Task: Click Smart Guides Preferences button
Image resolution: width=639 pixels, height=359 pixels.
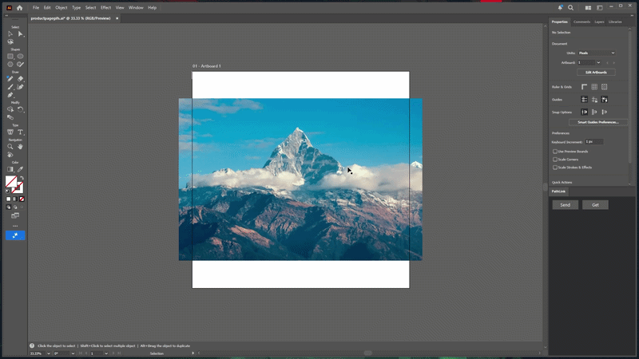Action: point(597,122)
